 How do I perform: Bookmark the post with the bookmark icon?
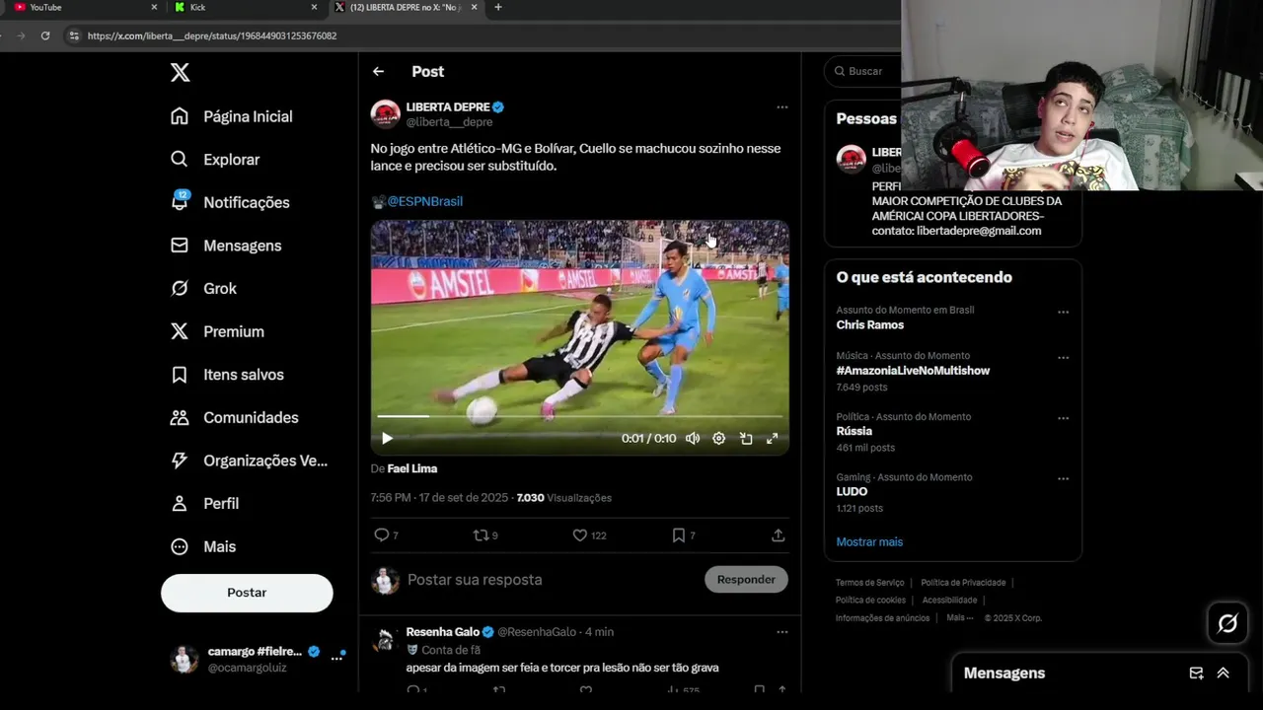(x=679, y=534)
